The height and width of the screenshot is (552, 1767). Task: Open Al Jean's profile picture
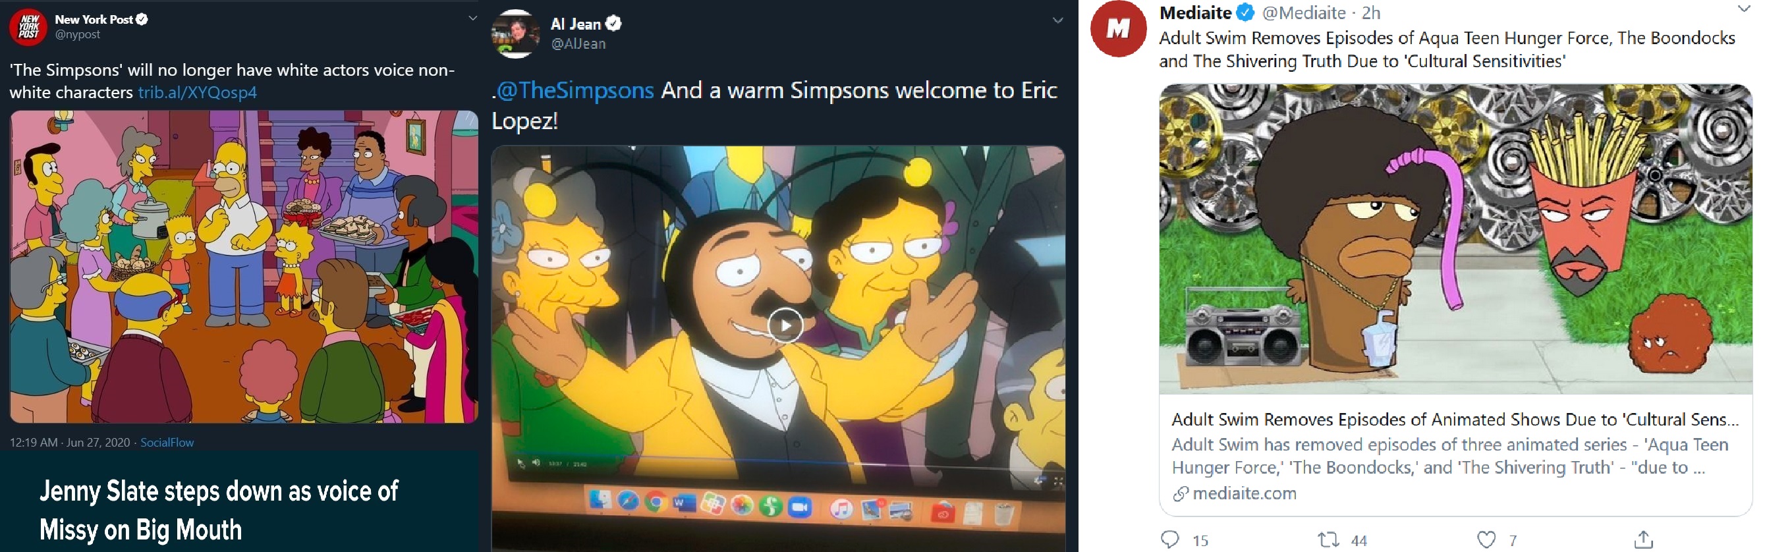516,34
